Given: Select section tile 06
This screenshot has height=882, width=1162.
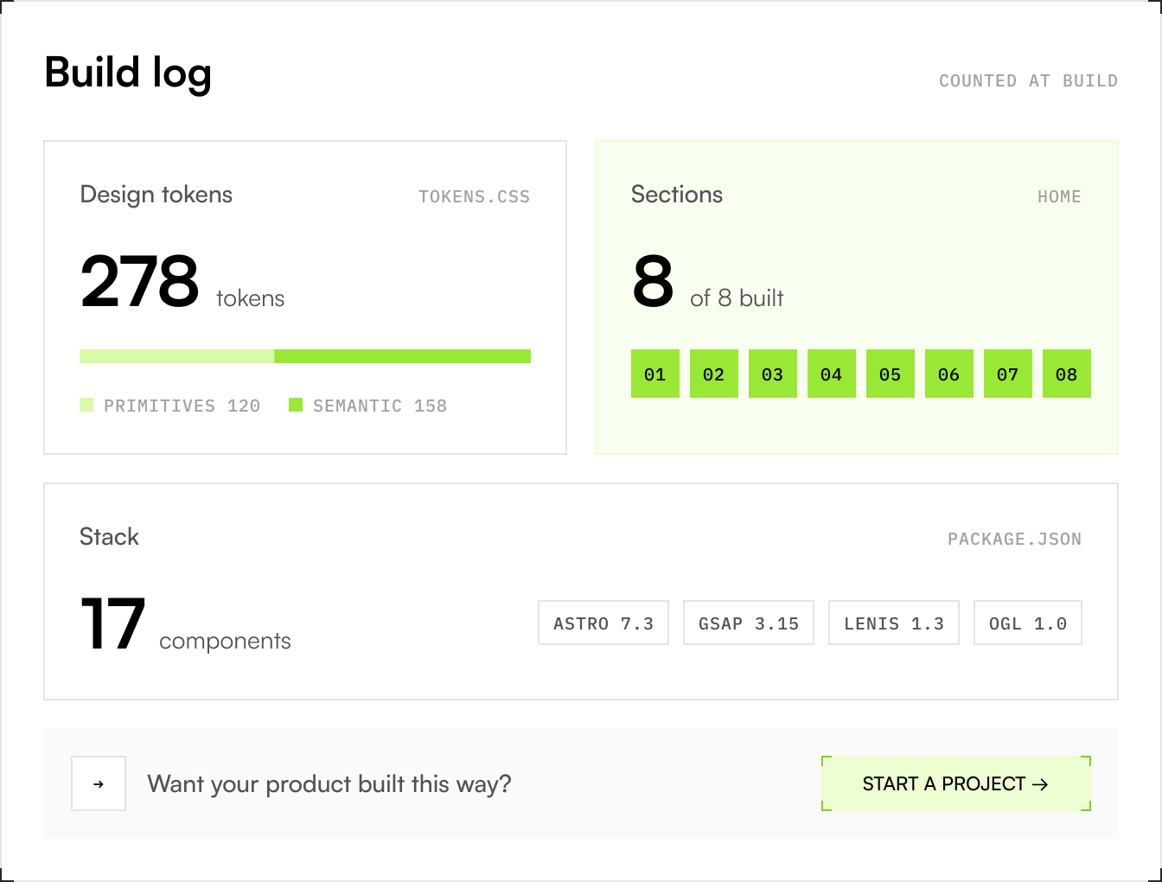Looking at the screenshot, I should coord(949,374).
